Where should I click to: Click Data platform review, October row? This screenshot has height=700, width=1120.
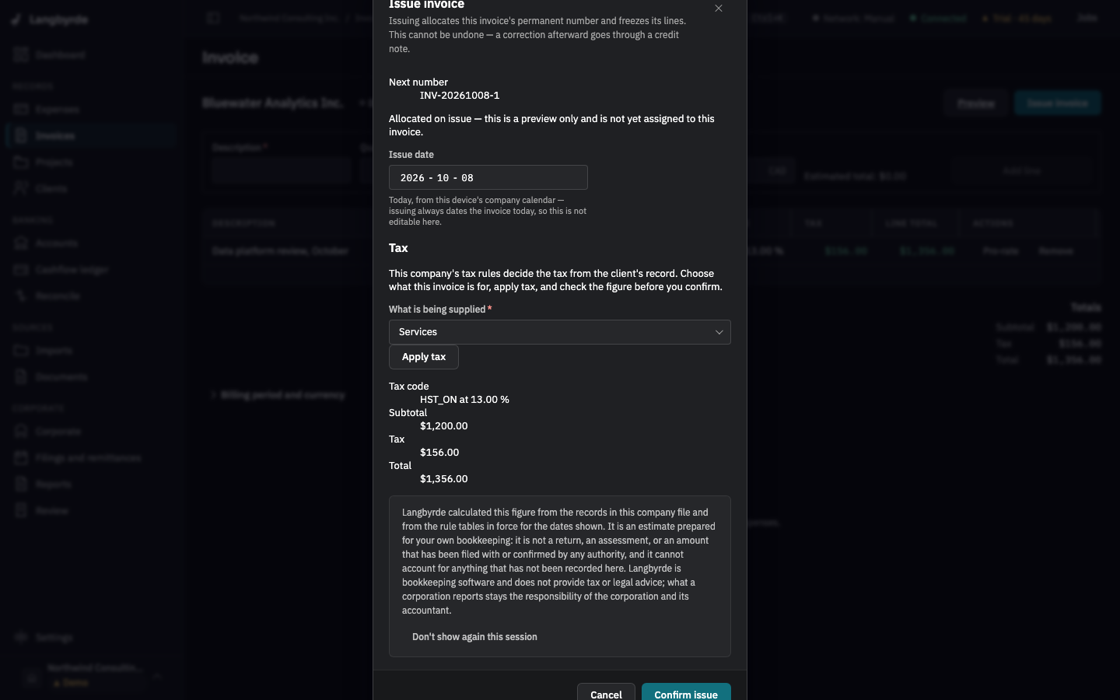653,251
